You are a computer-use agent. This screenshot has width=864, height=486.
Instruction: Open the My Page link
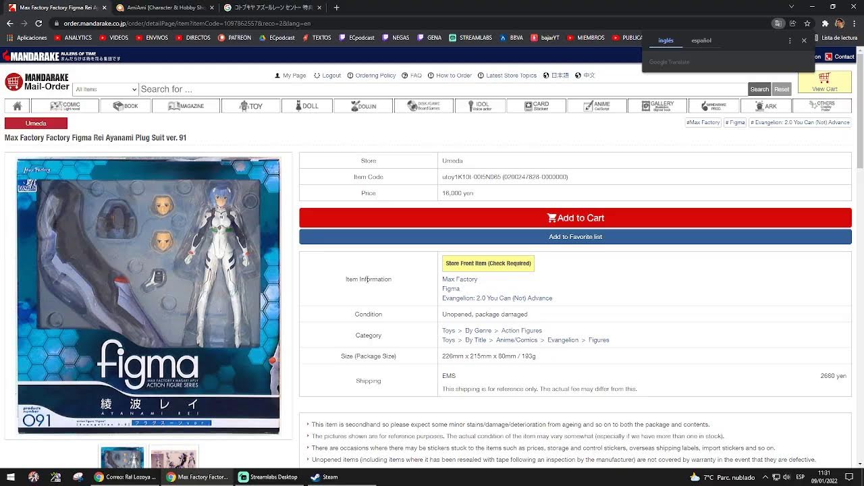pyautogui.click(x=290, y=76)
